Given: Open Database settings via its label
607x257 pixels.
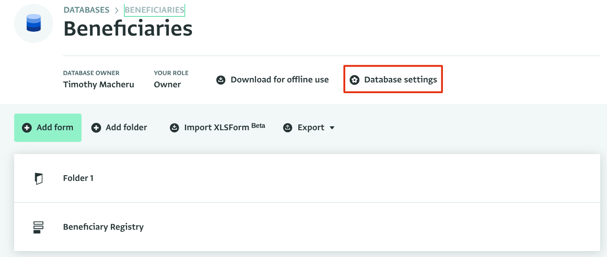Looking at the screenshot, I should coord(400,79).
